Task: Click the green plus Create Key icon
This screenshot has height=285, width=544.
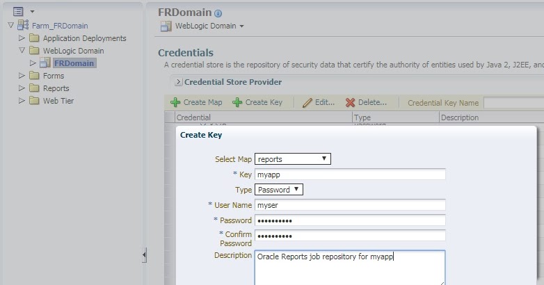Action: point(237,102)
